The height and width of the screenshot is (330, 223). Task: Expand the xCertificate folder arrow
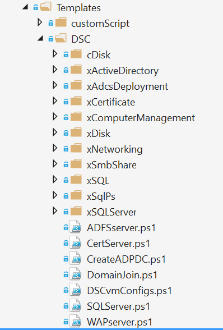pyautogui.click(x=55, y=101)
